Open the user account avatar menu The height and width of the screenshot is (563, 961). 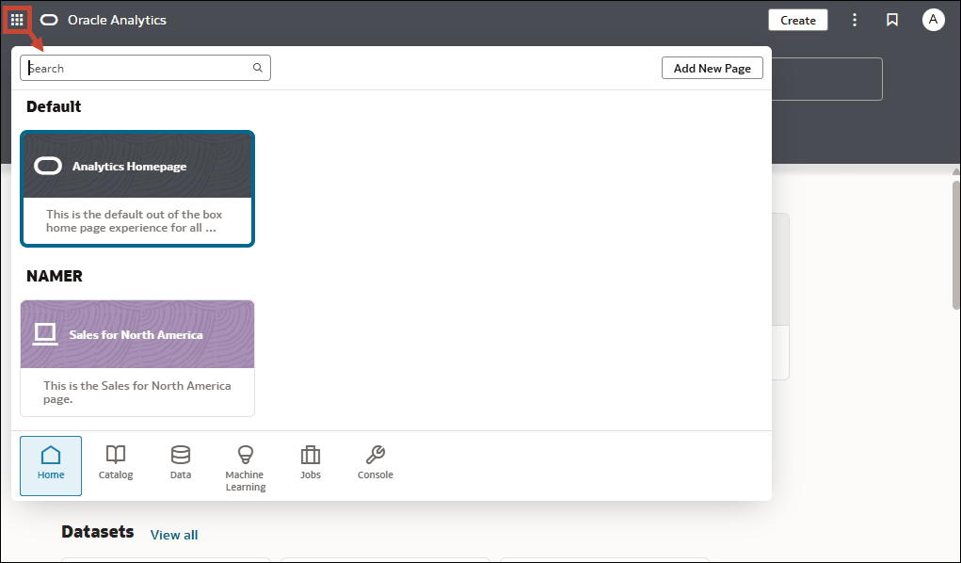[x=933, y=19]
